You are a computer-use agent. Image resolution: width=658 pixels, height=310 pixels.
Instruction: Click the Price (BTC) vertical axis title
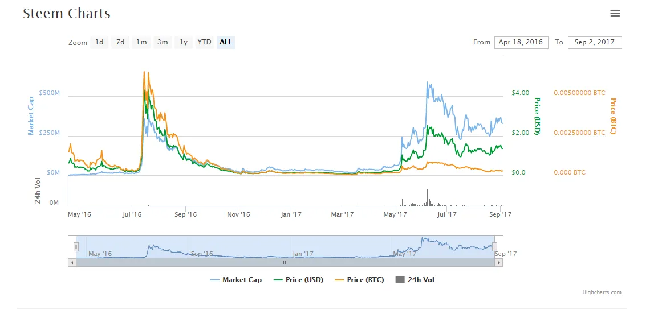(613, 116)
